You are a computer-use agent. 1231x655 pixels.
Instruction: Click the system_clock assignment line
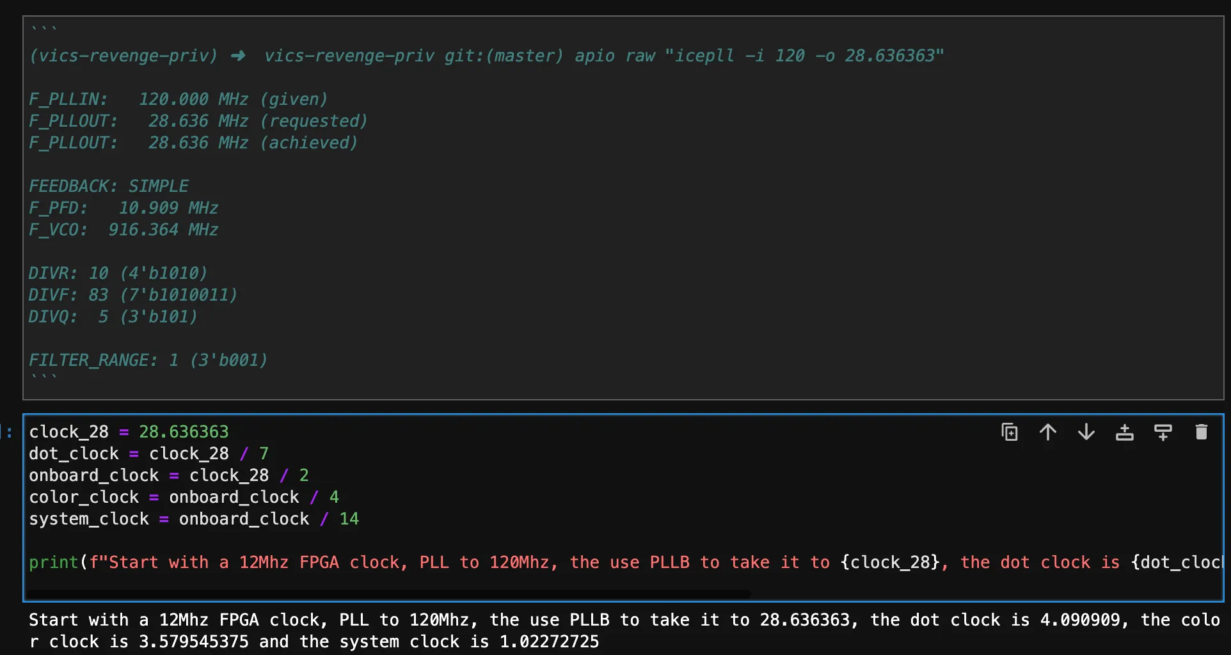(193, 519)
